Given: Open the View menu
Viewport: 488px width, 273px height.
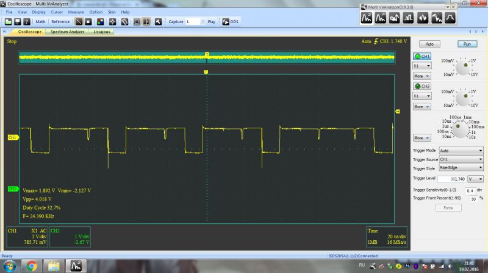Looking at the screenshot, I should pyautogui.click(x=22, y=12).
